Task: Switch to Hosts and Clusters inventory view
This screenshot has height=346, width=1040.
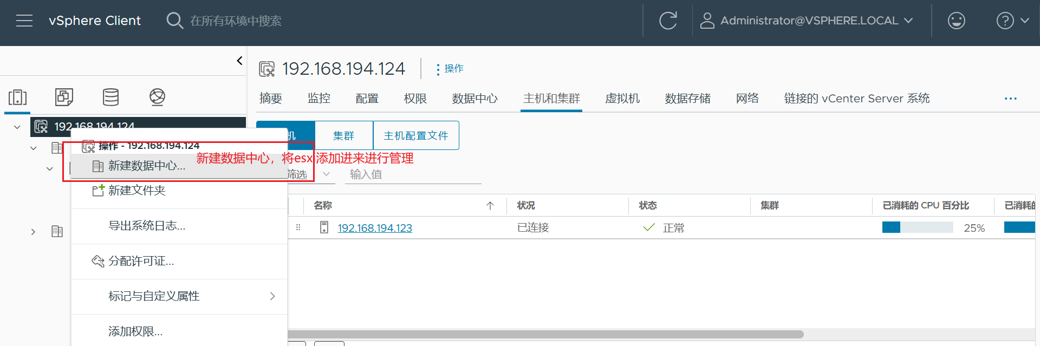Action: (17, 97)
